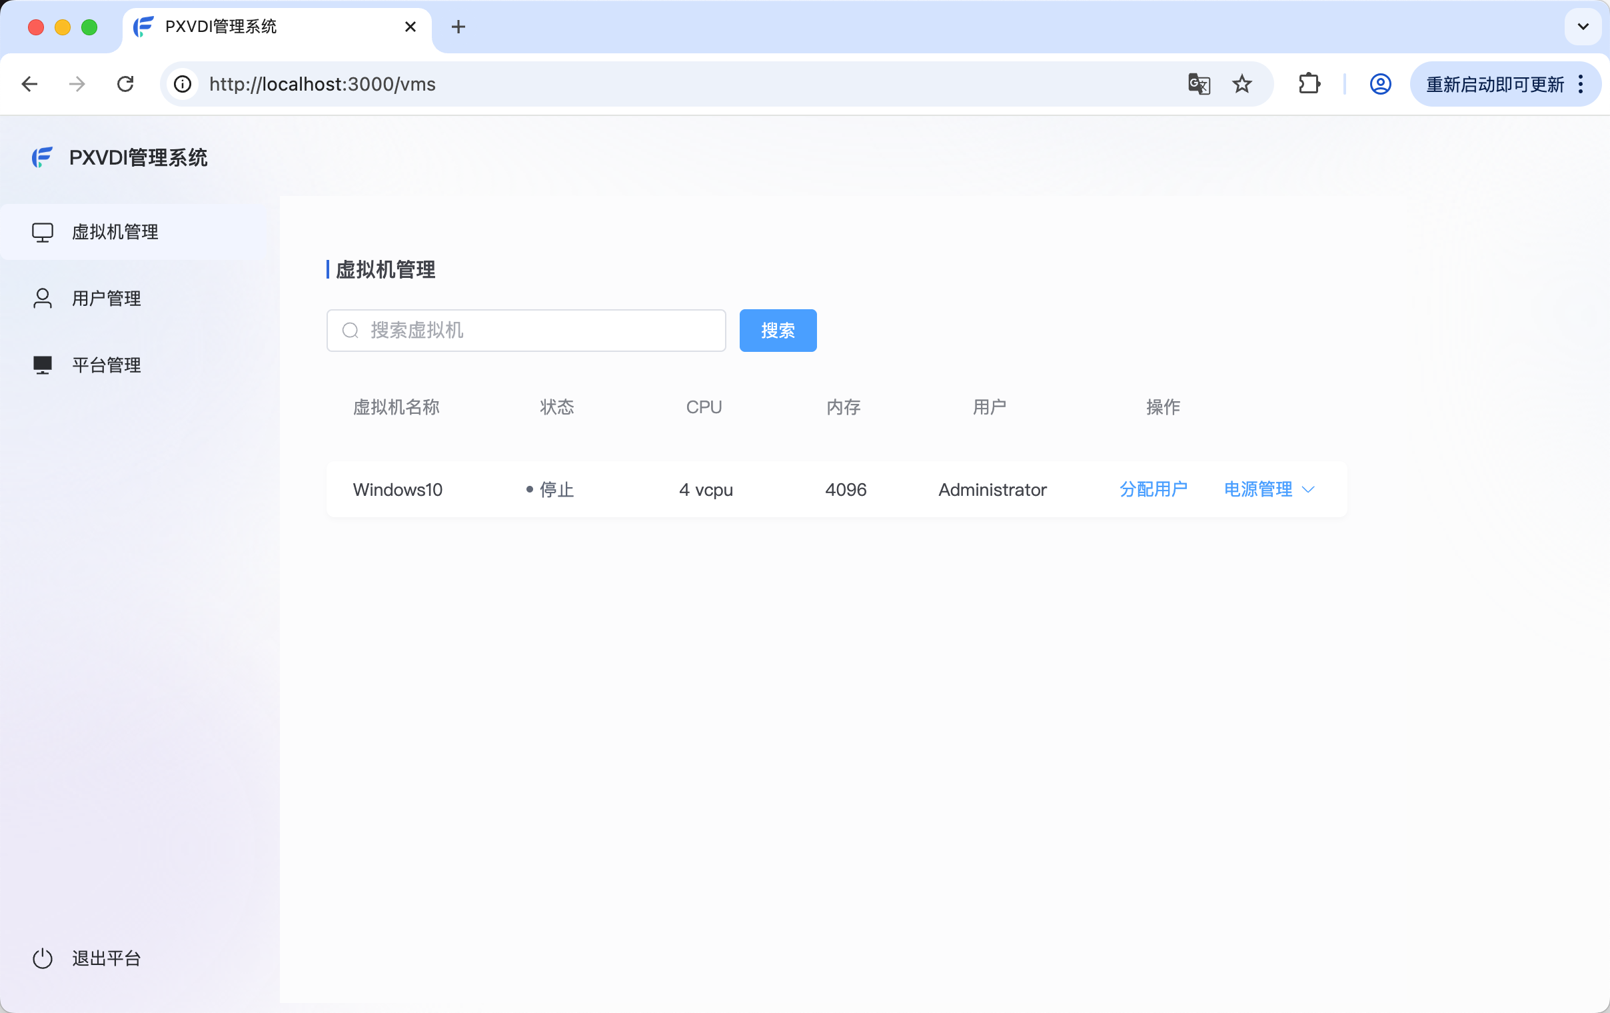Click the PXVDI logo icon in sidebar
This screenshot has width=1610, height=1013.
(42, 158)
